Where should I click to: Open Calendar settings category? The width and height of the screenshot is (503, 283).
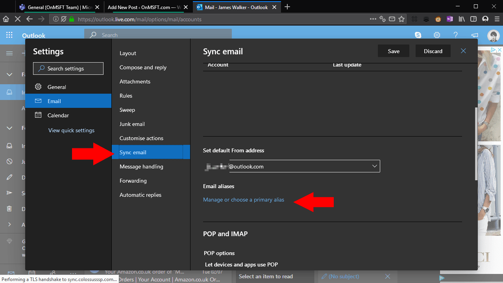(x=68, y=115)
